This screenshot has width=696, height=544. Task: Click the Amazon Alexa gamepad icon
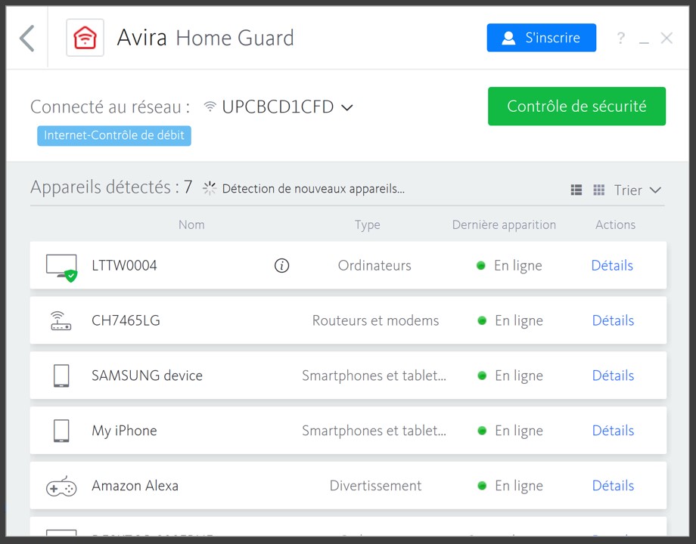click(x=61, y=487)
